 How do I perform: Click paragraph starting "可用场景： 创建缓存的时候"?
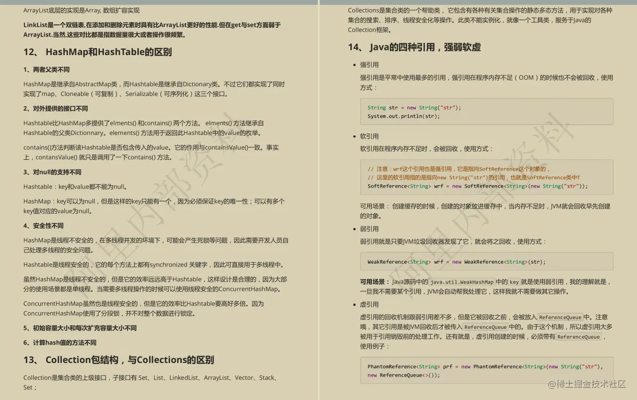[x=485, y=211]
